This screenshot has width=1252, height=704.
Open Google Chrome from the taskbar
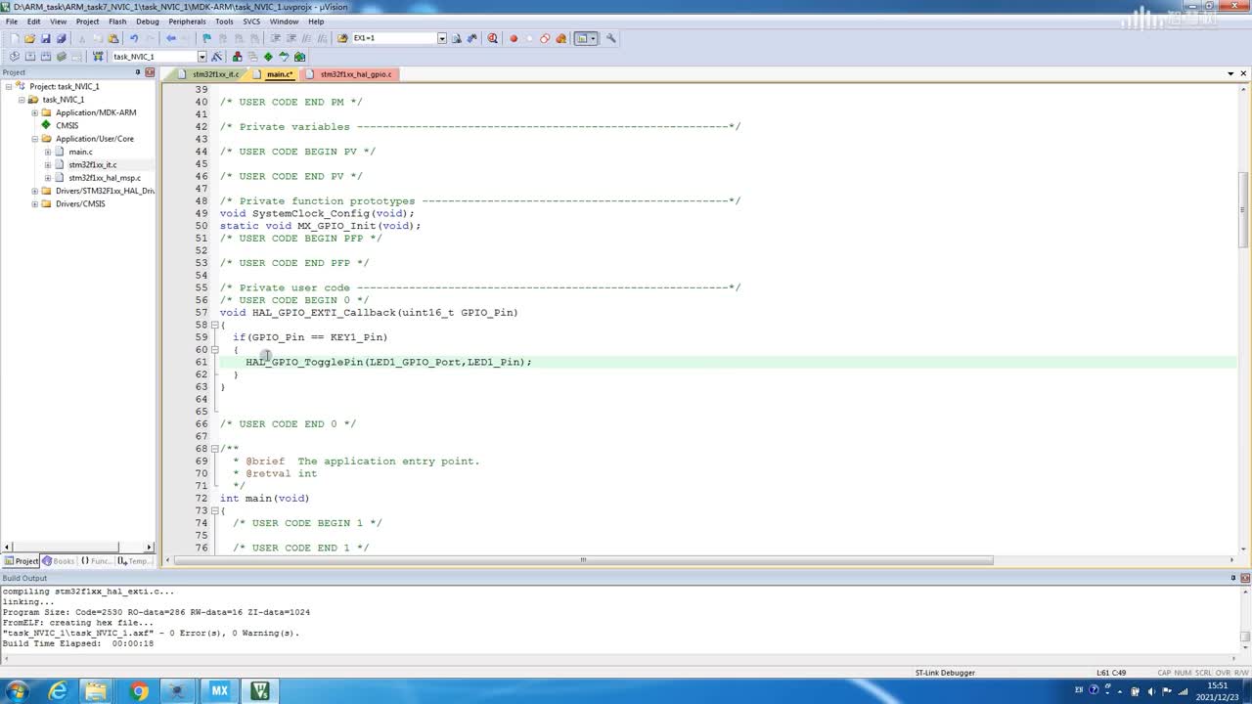(x=139, y=691)
